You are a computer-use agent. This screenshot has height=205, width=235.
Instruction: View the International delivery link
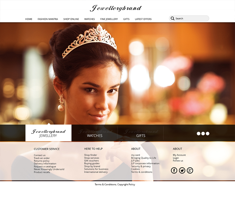[96, 172]
